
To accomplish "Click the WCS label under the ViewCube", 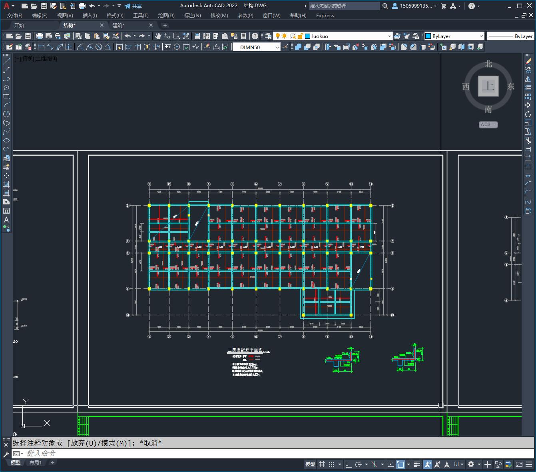I will tap(486, 124).
